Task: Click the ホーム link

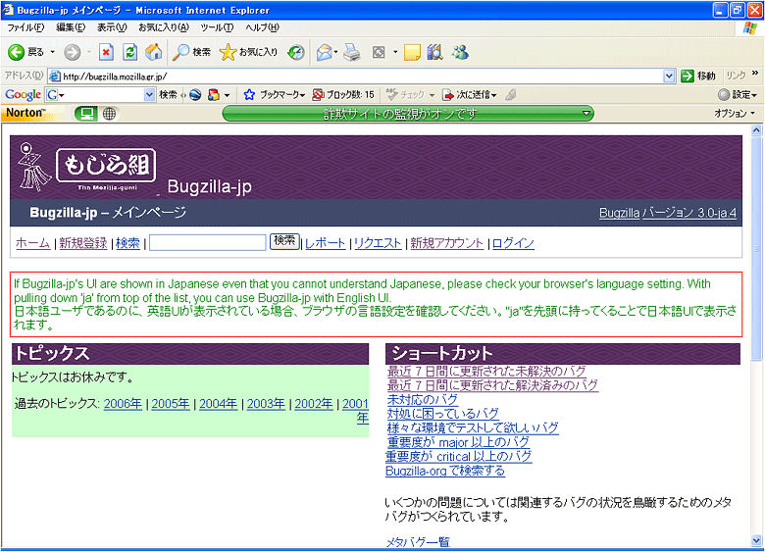Action: (32, 243)
